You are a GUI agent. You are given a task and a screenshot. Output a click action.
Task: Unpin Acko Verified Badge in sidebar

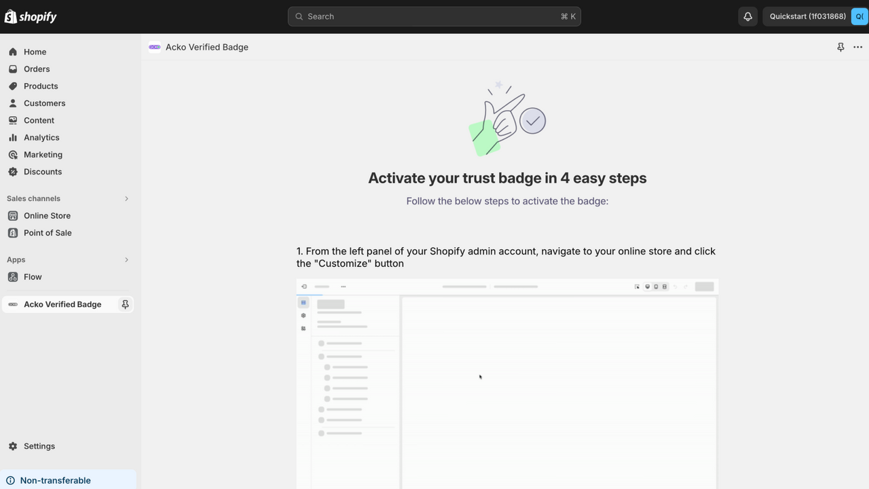tap(125, 304)
